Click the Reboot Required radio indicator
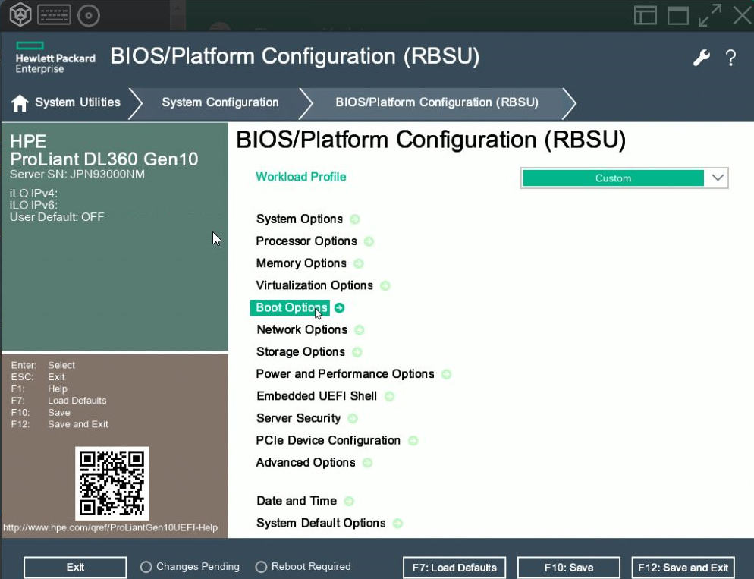Screen dimensions: 754x579 tap(261, 567)
